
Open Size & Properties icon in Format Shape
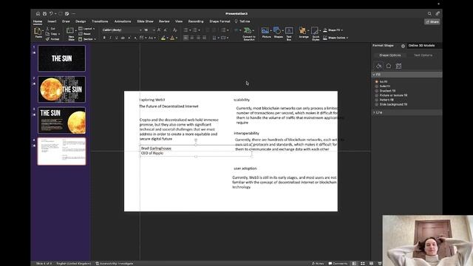398,66
